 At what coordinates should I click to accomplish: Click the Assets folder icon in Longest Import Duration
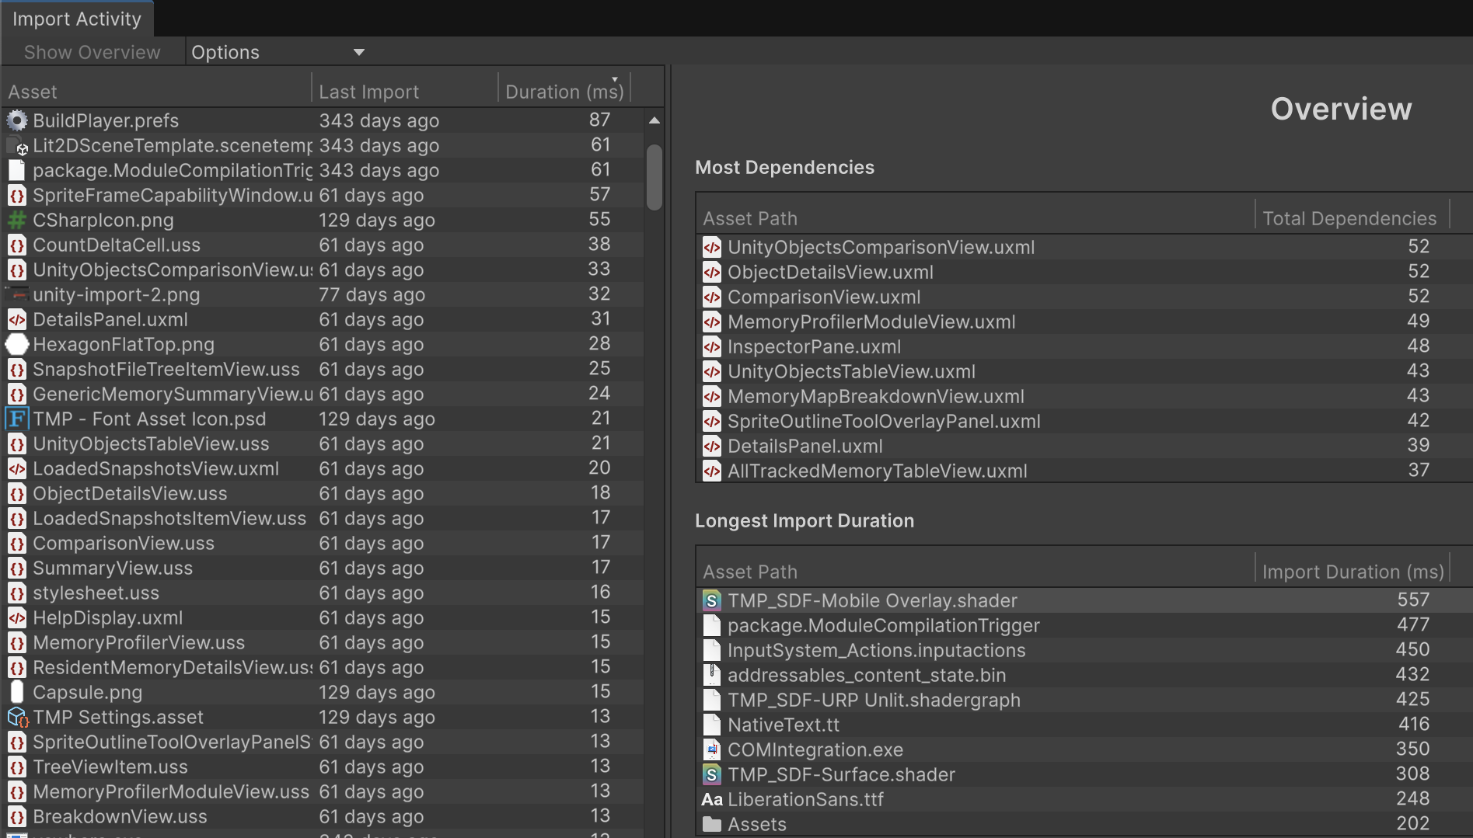tap(711, 824)
